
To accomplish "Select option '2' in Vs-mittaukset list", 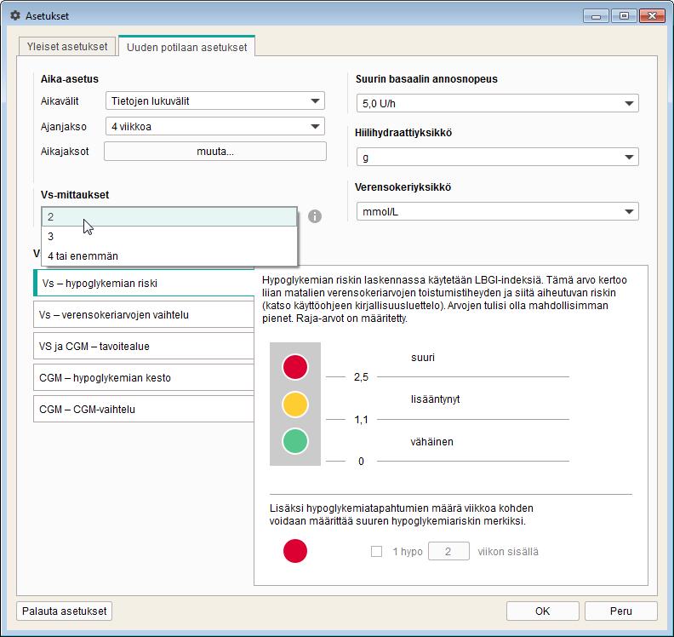I will coord(169,217).
